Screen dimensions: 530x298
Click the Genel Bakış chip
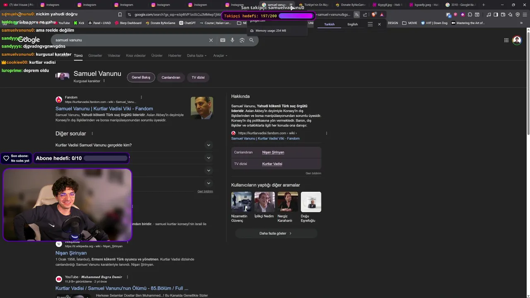point(141,77)
